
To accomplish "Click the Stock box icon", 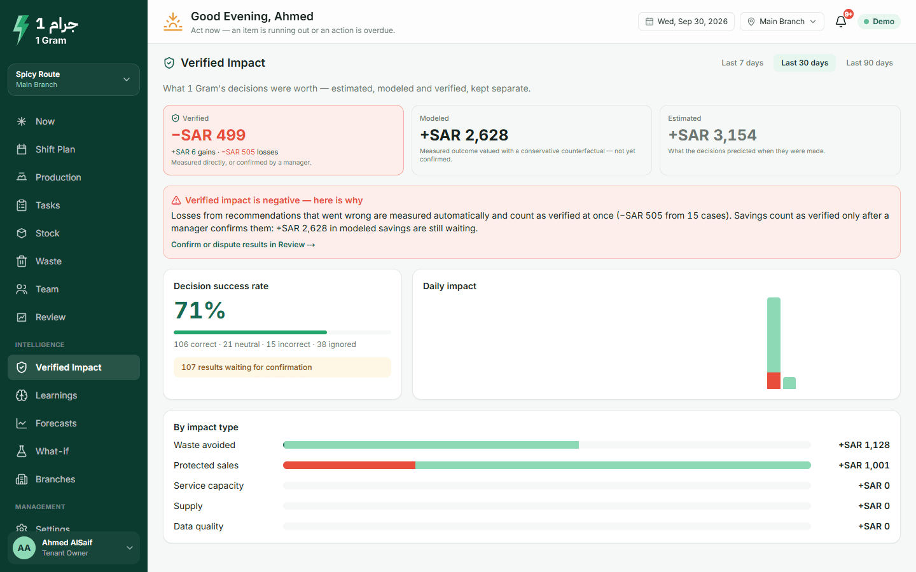I will 22,233.
